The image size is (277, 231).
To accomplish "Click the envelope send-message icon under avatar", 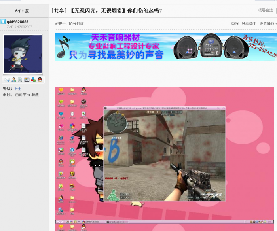I will click(7, 80).
